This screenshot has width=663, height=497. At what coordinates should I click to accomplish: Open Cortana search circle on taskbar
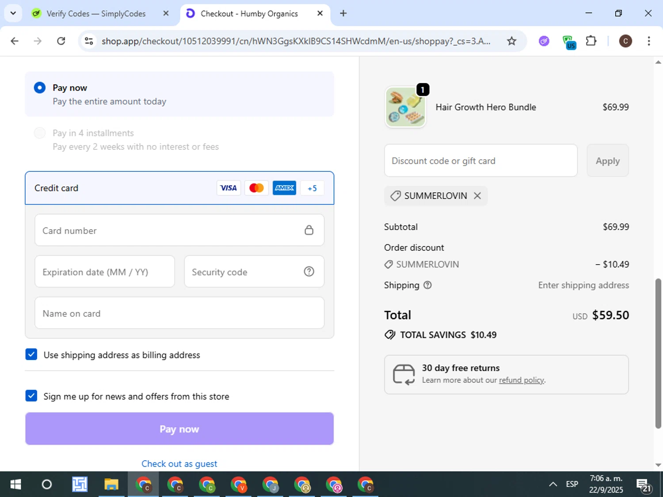coord(46,485)
